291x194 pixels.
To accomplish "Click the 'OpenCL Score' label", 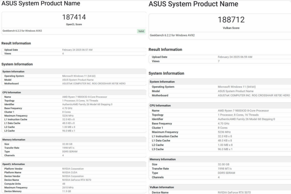I will coord(74,24).
